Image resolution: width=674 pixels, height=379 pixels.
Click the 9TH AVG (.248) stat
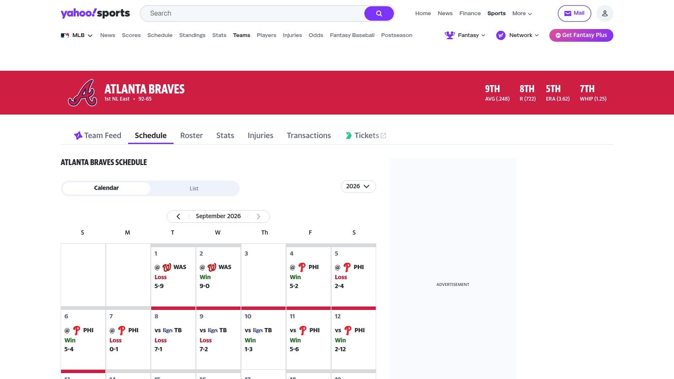click(497, 93)
